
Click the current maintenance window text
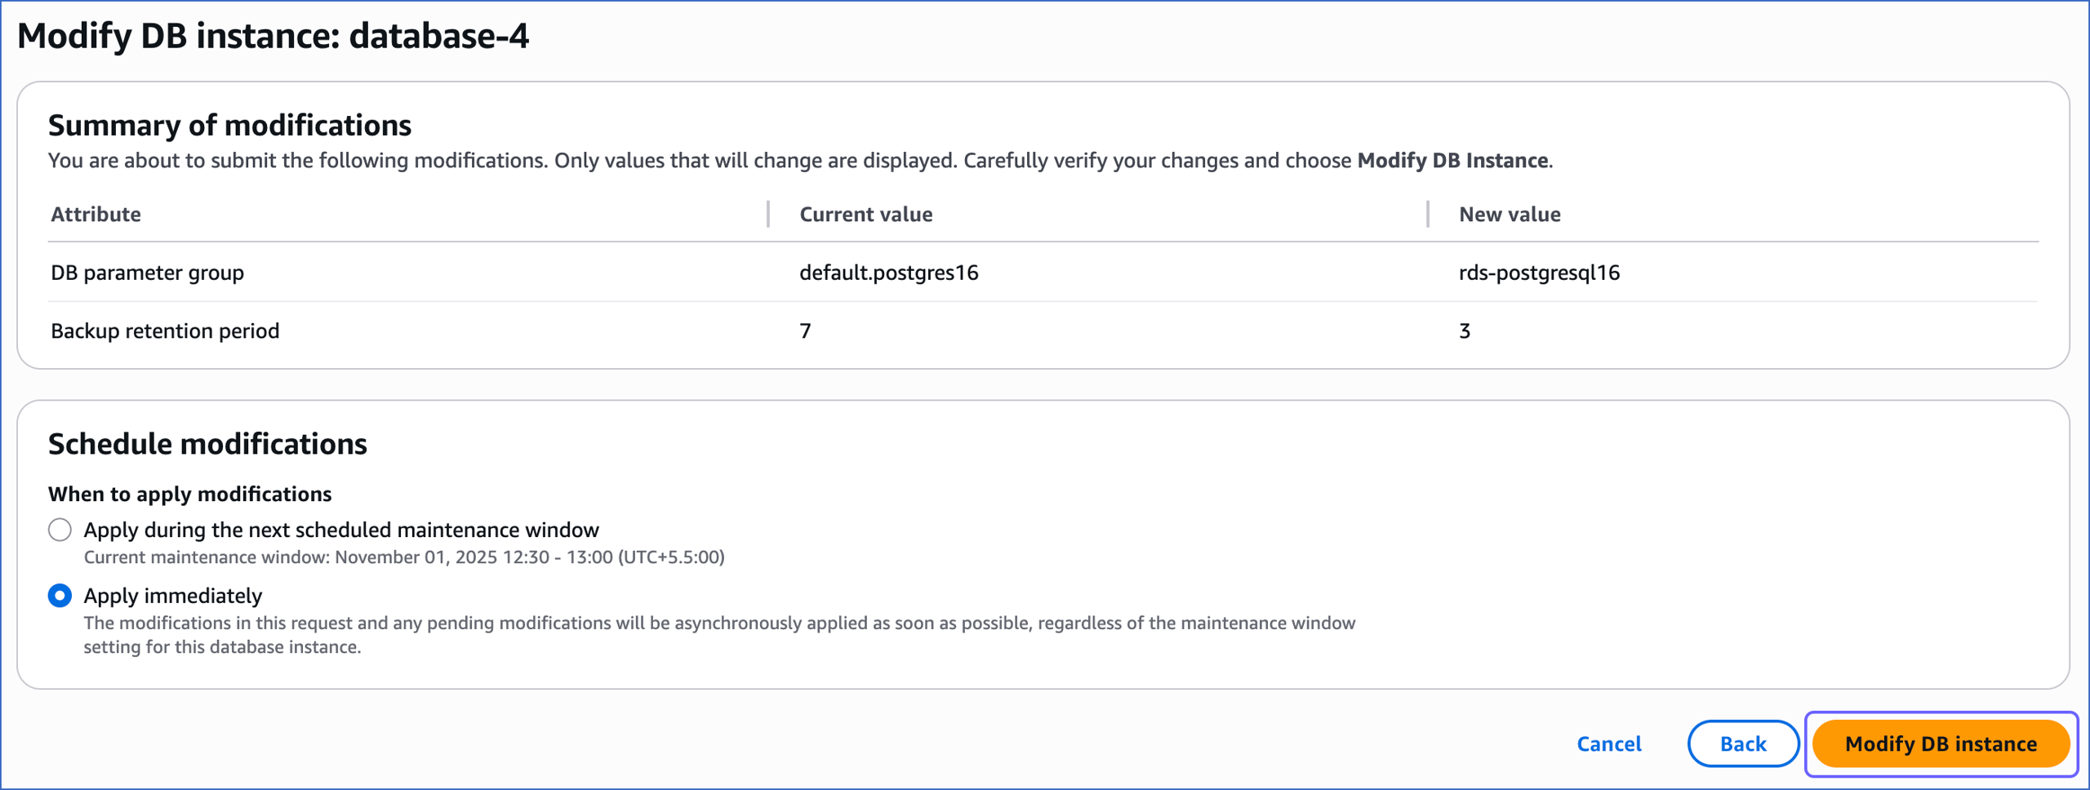click(x=403, y=557)
